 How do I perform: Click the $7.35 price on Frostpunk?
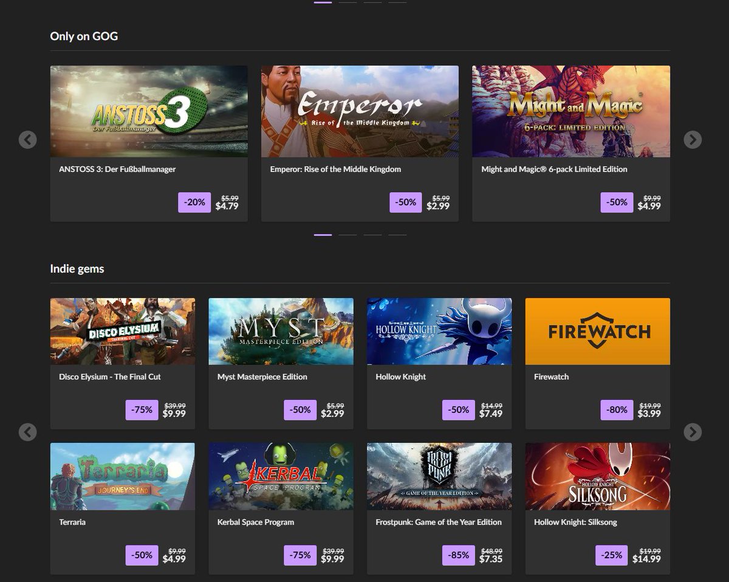[491, 559]
